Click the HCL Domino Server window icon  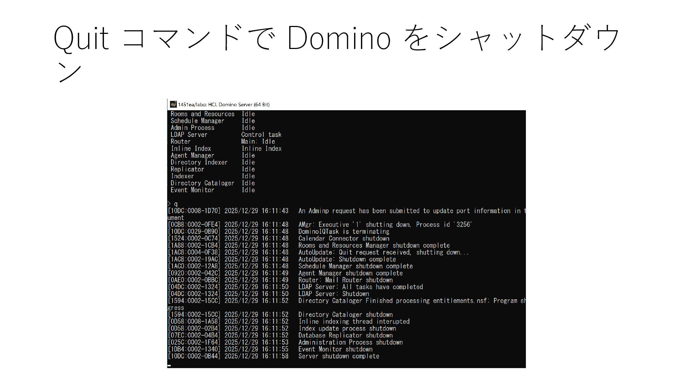coord(173,104)
